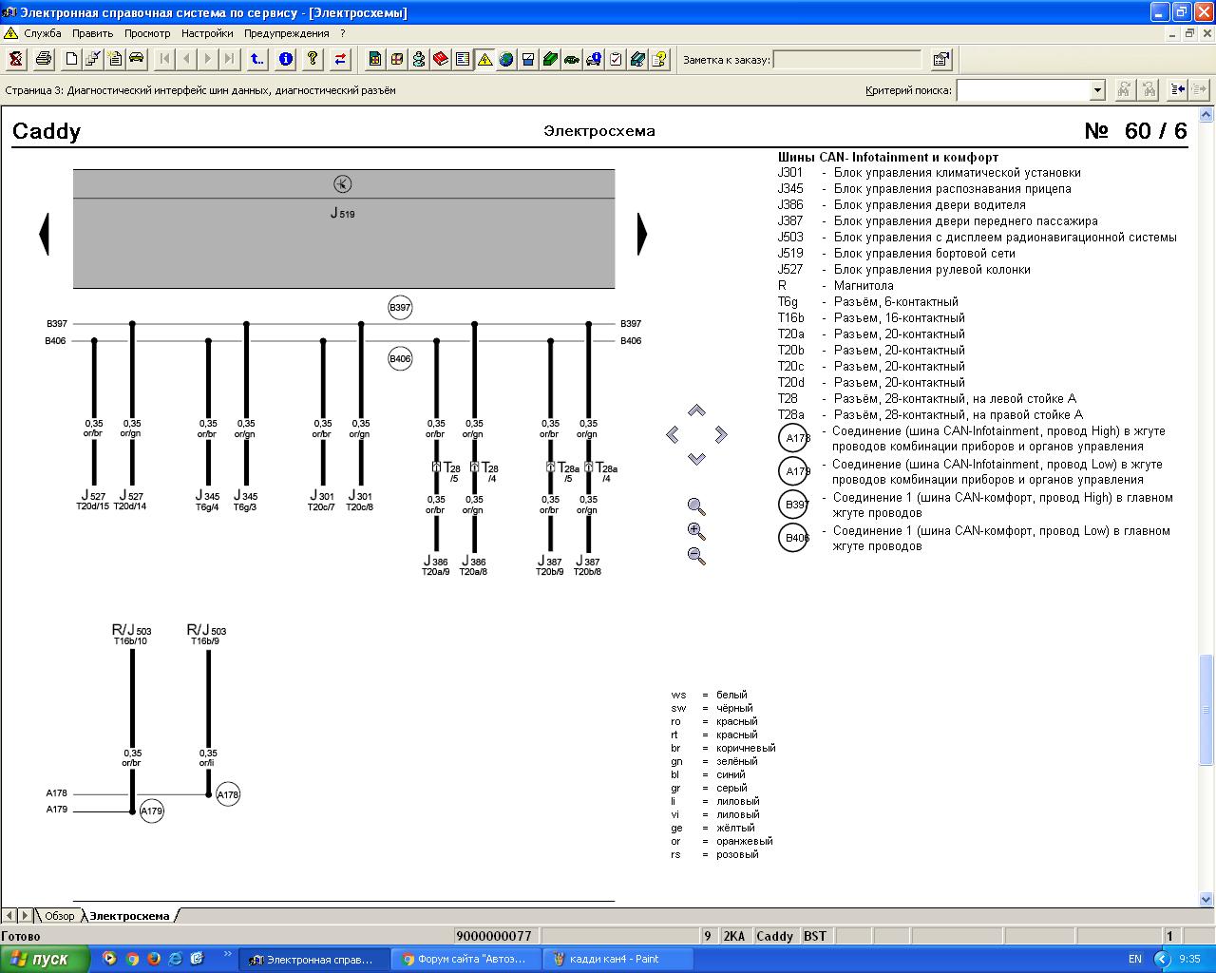The width and height of the screenshot is (1216, 973).
Task: Pan diagram down with the down chevron
Action: (x=696, y=458)
